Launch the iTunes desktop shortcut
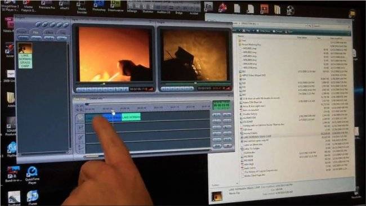This screenshot has width=366, height=206. point(33,198)
